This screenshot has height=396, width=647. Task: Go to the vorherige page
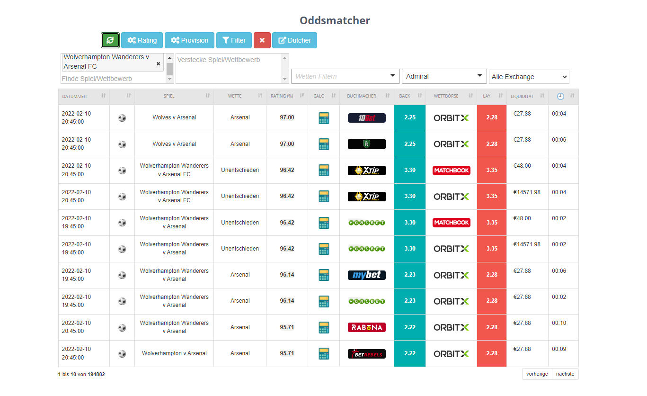537,374
